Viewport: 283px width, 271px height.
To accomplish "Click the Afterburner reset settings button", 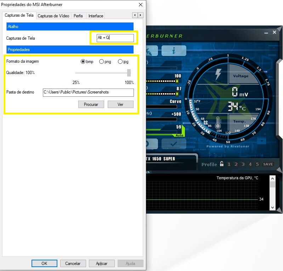I will click(152, 144).
